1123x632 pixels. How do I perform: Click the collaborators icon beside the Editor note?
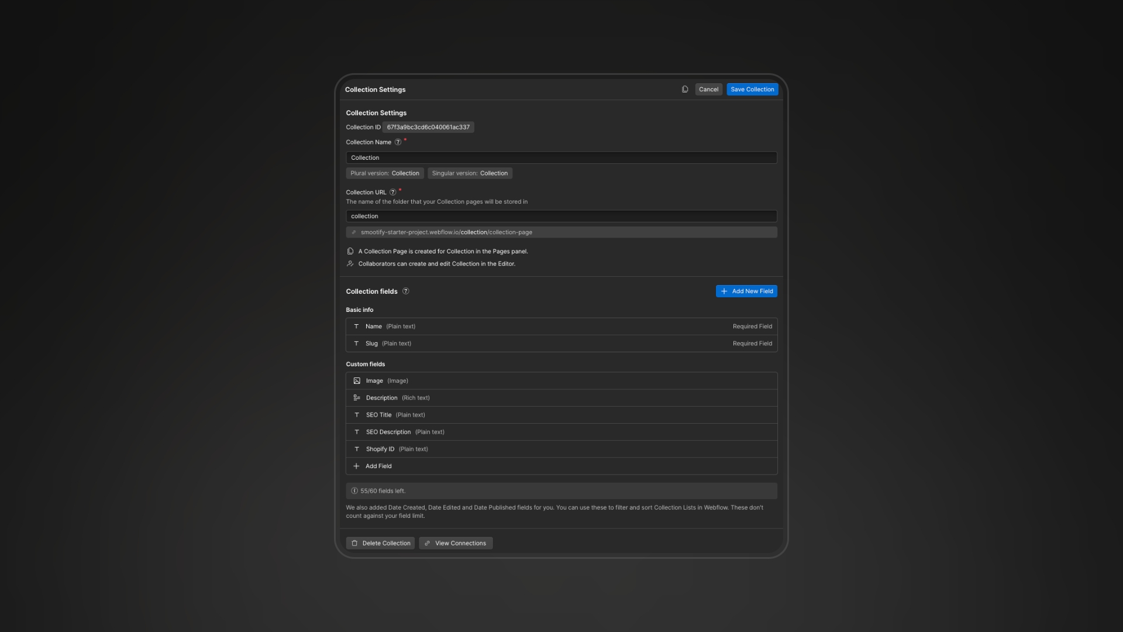(349, 263)
